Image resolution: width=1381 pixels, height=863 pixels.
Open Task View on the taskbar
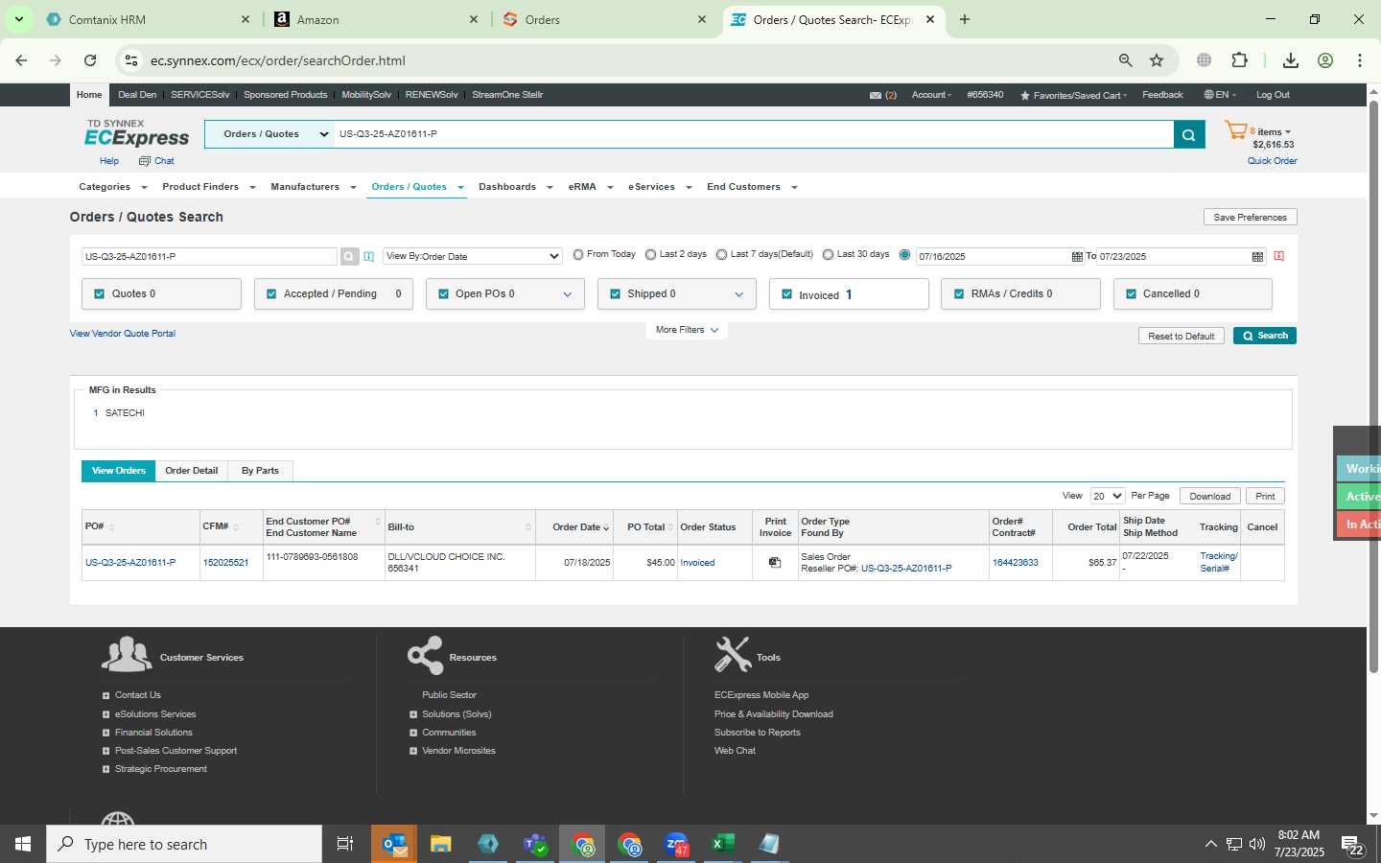[344, 844]
